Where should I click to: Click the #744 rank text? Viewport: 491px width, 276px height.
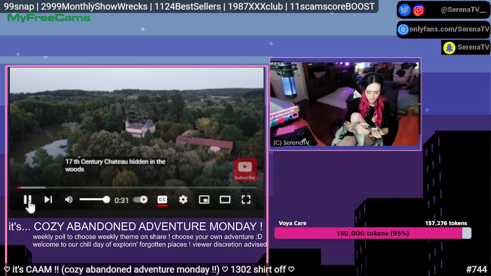coord(476,269)
